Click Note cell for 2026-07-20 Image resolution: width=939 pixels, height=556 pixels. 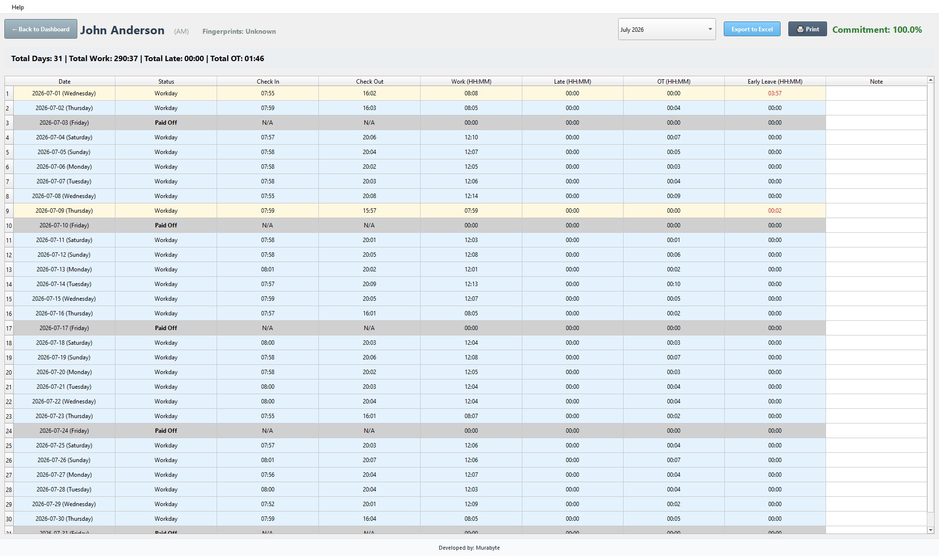[876, 372]
